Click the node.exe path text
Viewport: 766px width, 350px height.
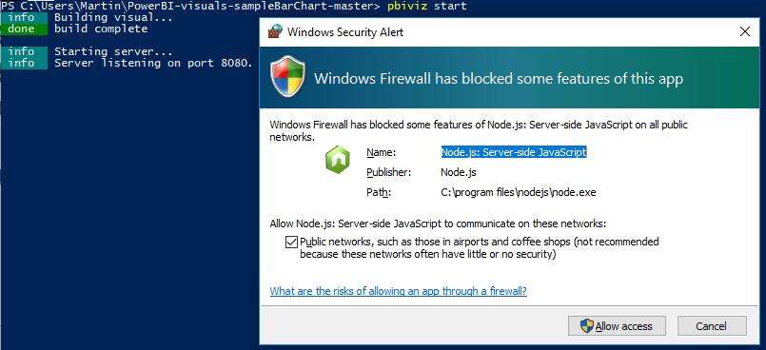pyautogui.click(x=519, y=192)
